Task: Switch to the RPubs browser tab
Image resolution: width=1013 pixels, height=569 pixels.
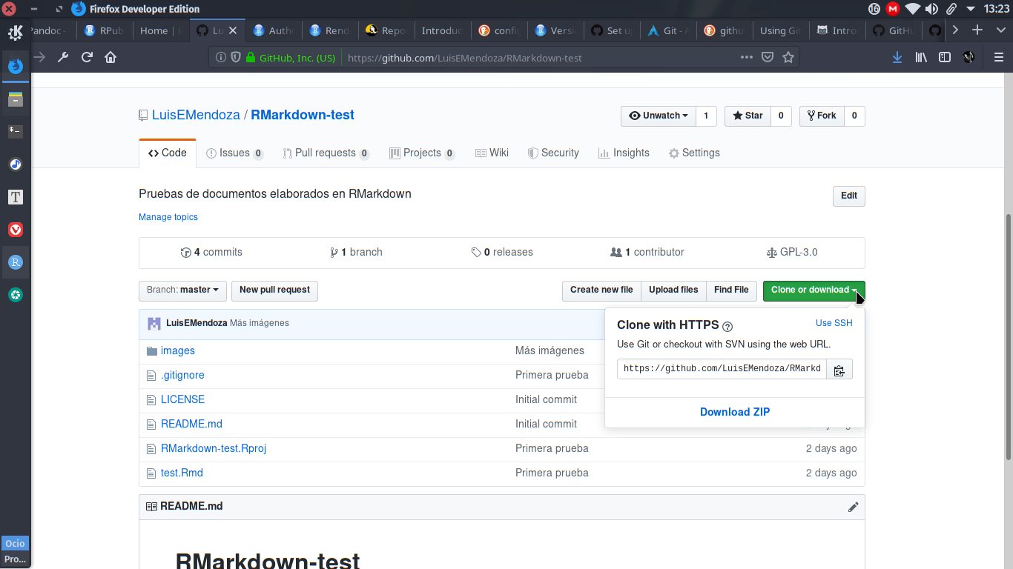Action: click(105, 30)
